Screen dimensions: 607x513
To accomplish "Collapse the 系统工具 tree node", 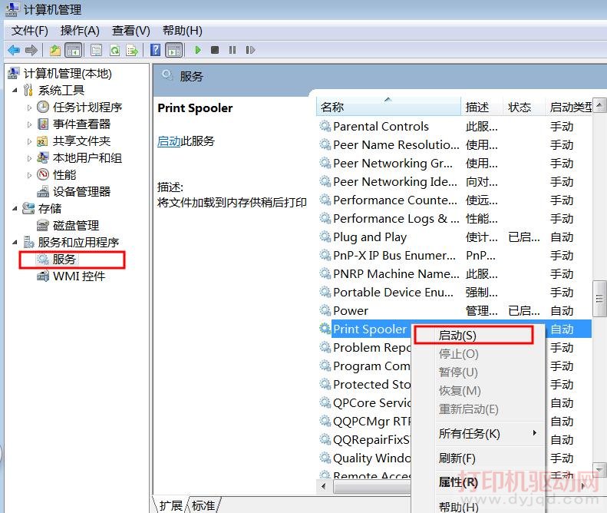I will click(x=15, y=91).
